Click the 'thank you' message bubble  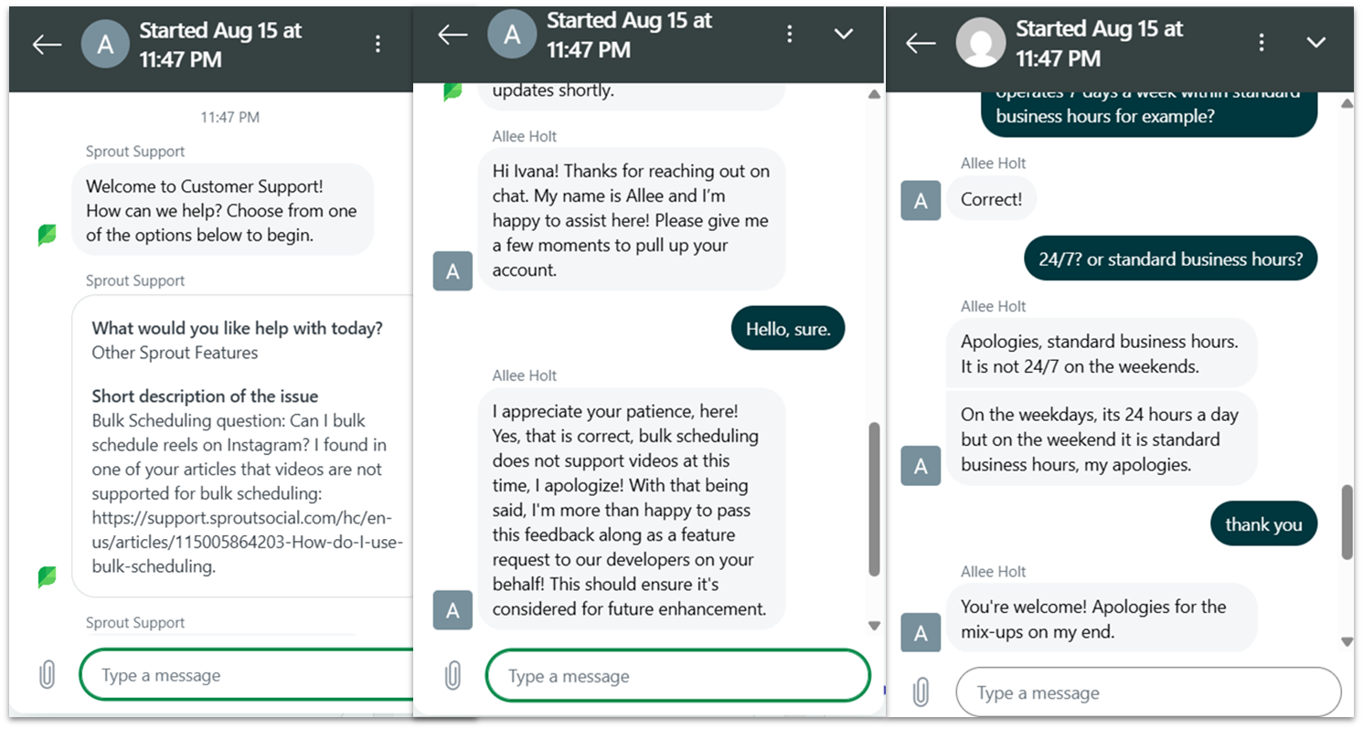click(1263, 523)
